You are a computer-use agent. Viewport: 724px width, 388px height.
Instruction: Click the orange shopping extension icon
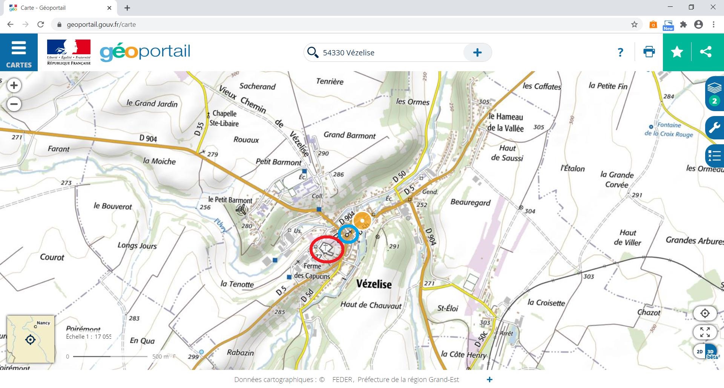click(653, 24)
